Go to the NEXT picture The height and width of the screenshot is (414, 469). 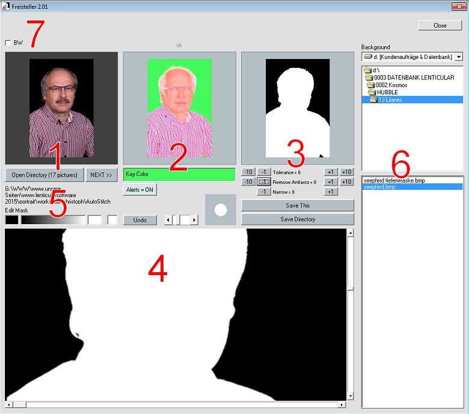tap(101, 175)
